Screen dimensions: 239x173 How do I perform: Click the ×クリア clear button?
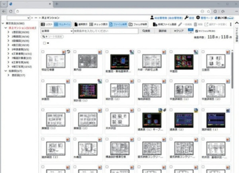pos(179,31)
